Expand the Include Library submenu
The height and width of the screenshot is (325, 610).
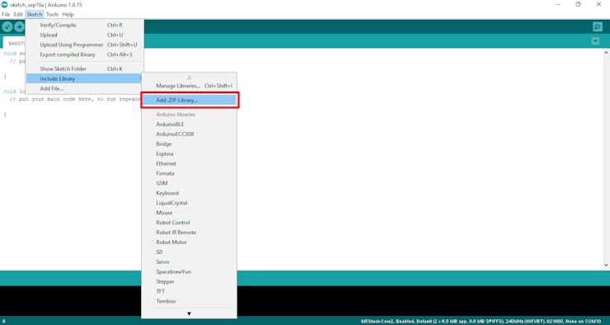(85, 78)
